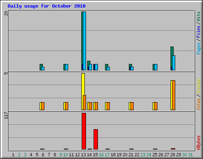Click the orange 'Sites' legend label
This screenshot has height=159, width=203.
pos(199,104)
